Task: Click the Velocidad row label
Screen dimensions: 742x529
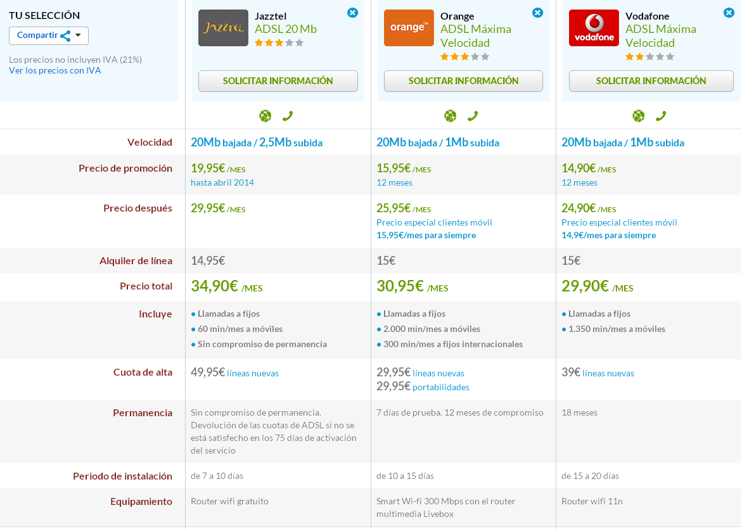Action: pos(150,143)
